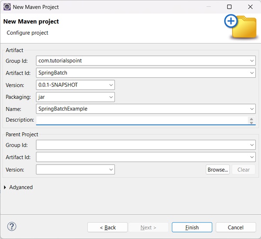261x239 pixels.
Task: Go to previous page with Back button
Action: 107,227
